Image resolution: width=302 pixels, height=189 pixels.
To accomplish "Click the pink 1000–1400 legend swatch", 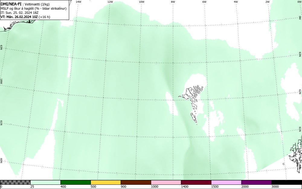I will click(166, 182).
